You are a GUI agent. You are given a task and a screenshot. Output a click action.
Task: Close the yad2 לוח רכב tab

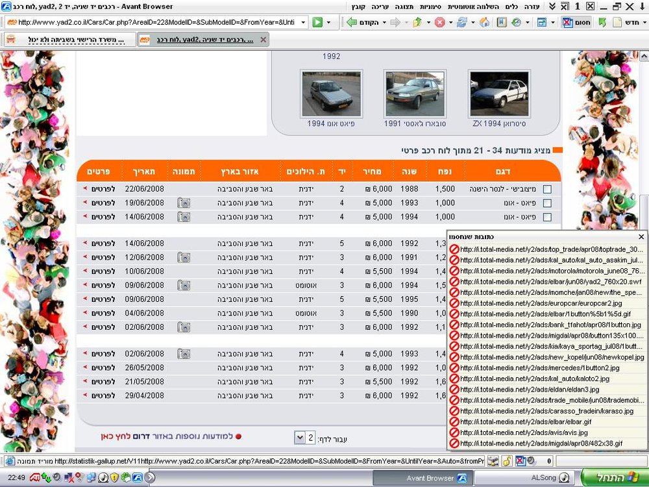[263, 40]
